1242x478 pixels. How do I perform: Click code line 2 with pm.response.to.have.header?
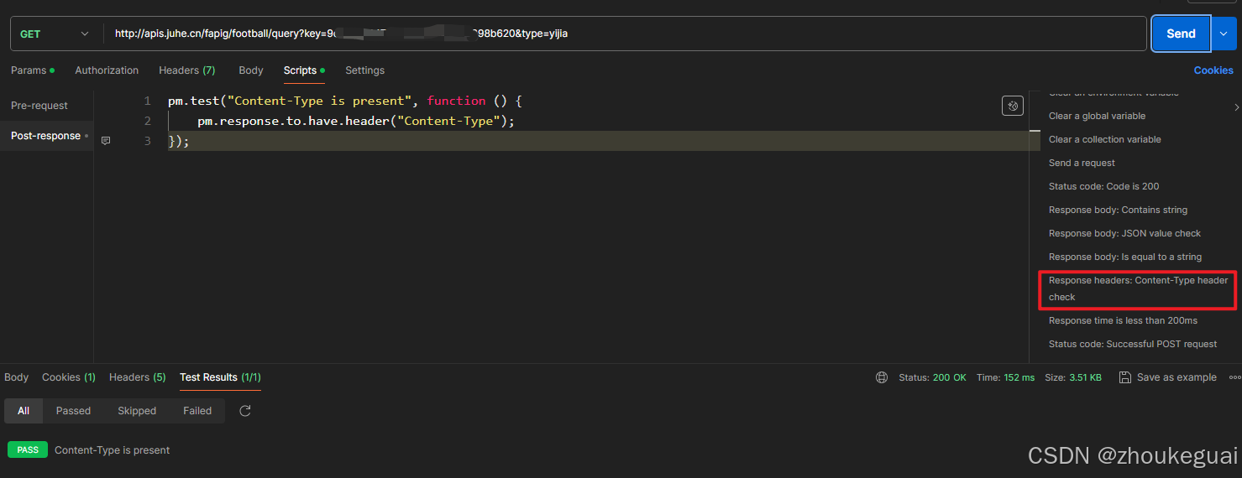(x=355, y=121)
